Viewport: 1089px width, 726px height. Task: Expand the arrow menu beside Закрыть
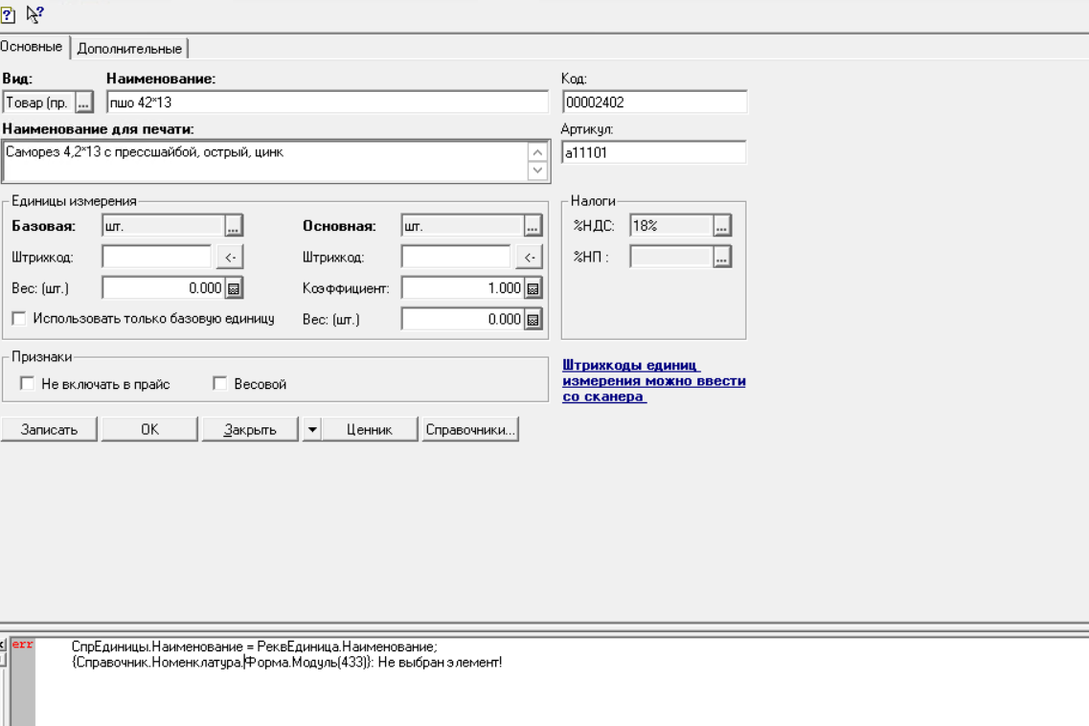coord(311,430)
